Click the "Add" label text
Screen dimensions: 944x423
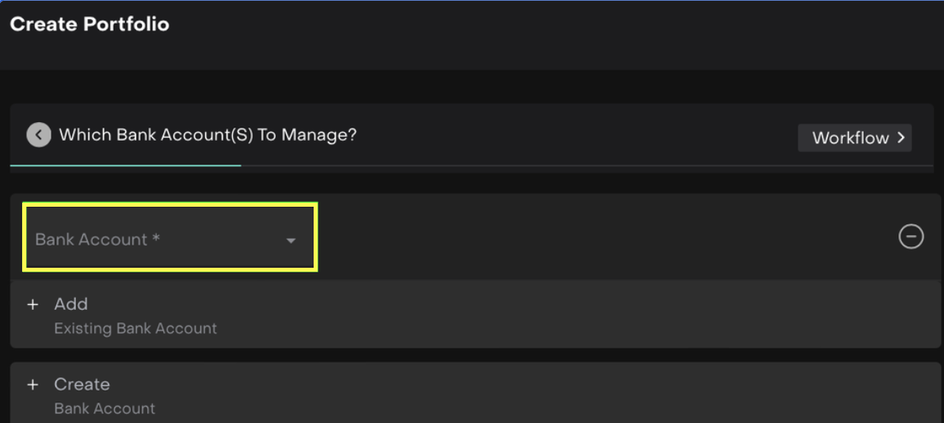70,304
